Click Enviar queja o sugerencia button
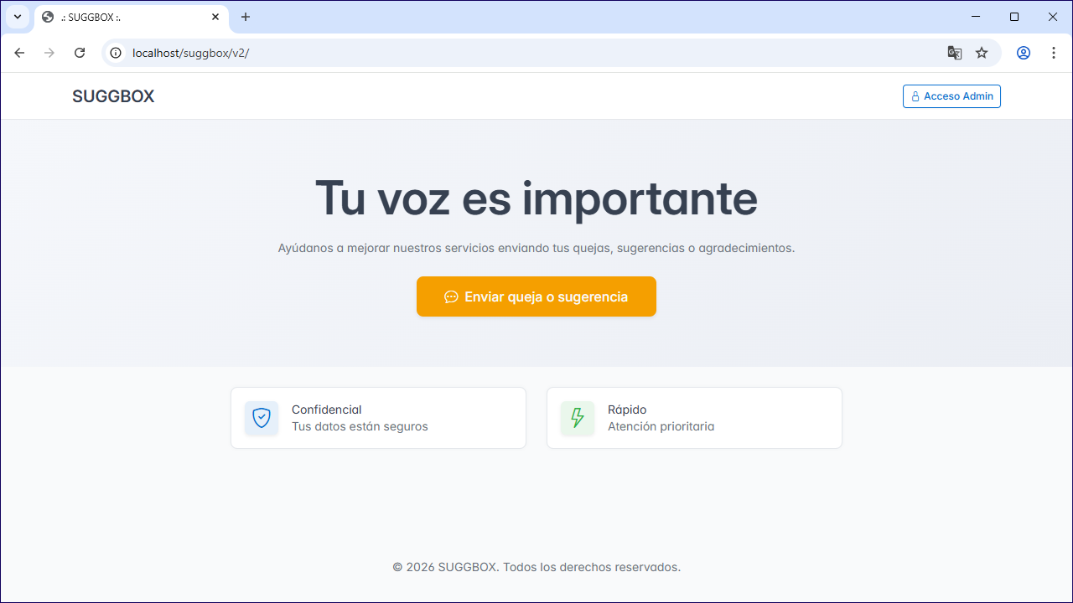The image size is (1073, 603). pyautogui.click(x=536, y=296)
